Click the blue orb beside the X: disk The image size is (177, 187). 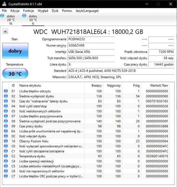tap(24, 16)
